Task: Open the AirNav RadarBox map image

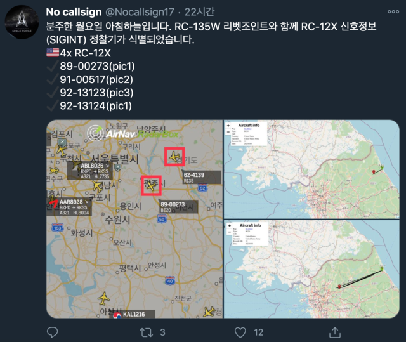Action: 134,219
